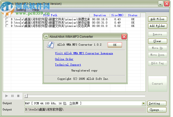Click the Clear button
Screen dimensions: 173x117
[x=158, y=41]
